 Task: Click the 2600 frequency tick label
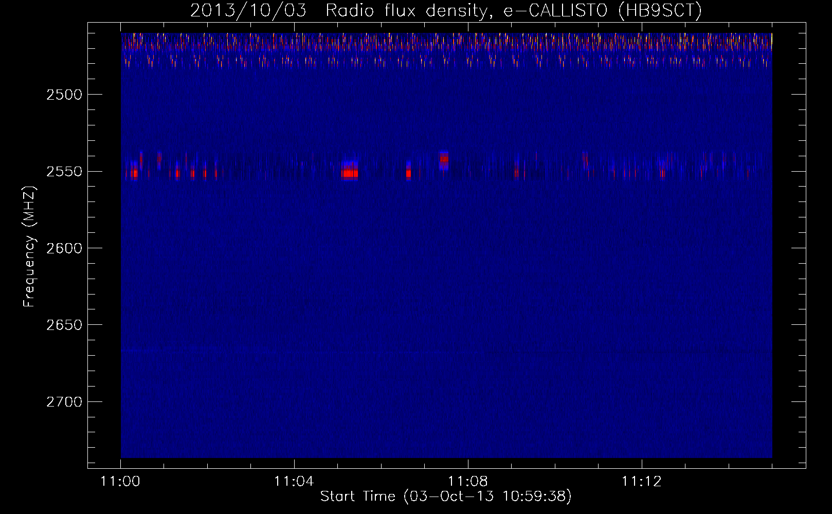(64, 248)
